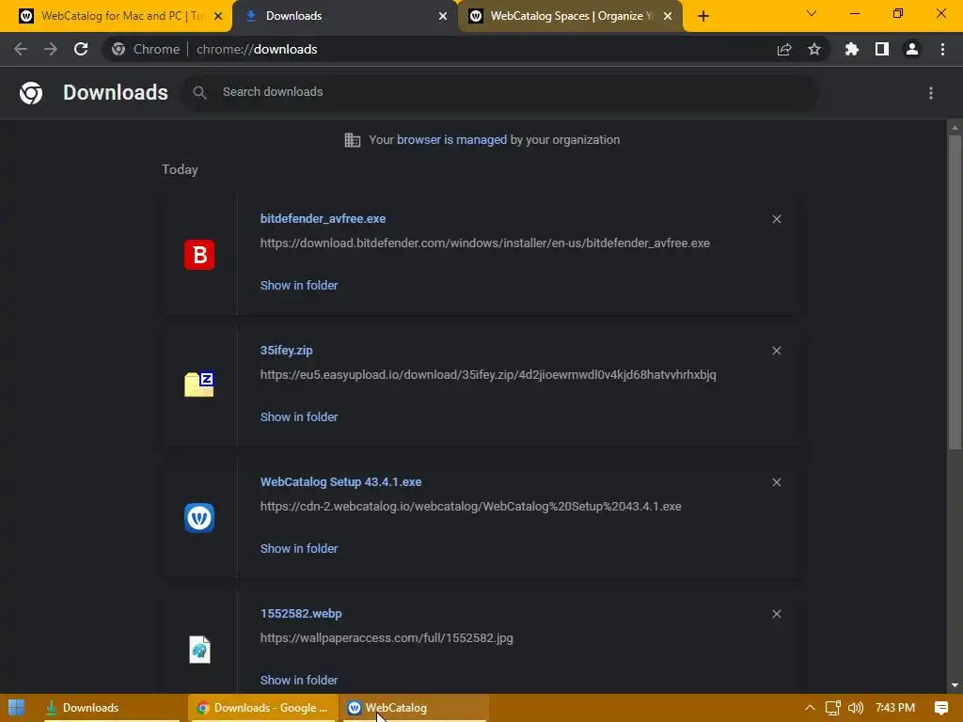Show WebCatalog Setup 43.4.1.exe in folder
This screenshot has width=963, height=722.
[x=299, y=549]
